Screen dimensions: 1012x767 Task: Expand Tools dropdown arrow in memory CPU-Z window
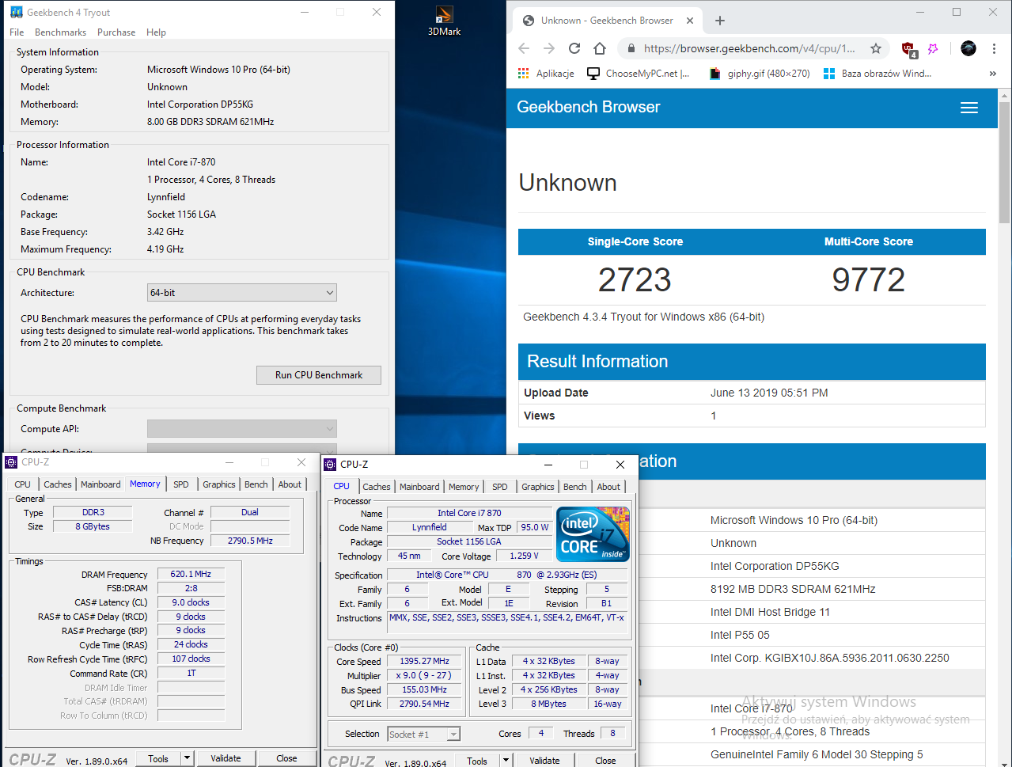pyautogui.click(x=188, y=758)
